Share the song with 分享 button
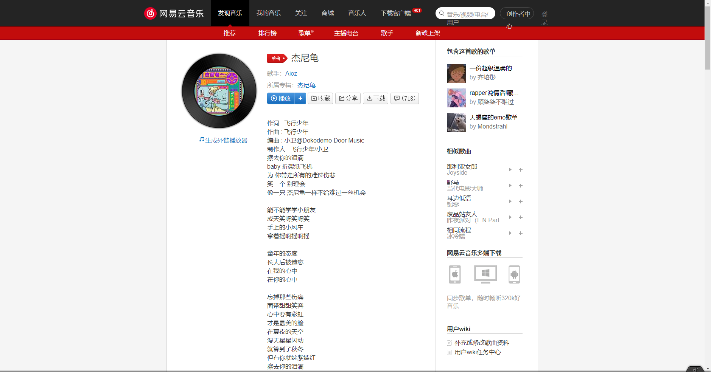Screen dimensions: 711x372 point(348,98)
